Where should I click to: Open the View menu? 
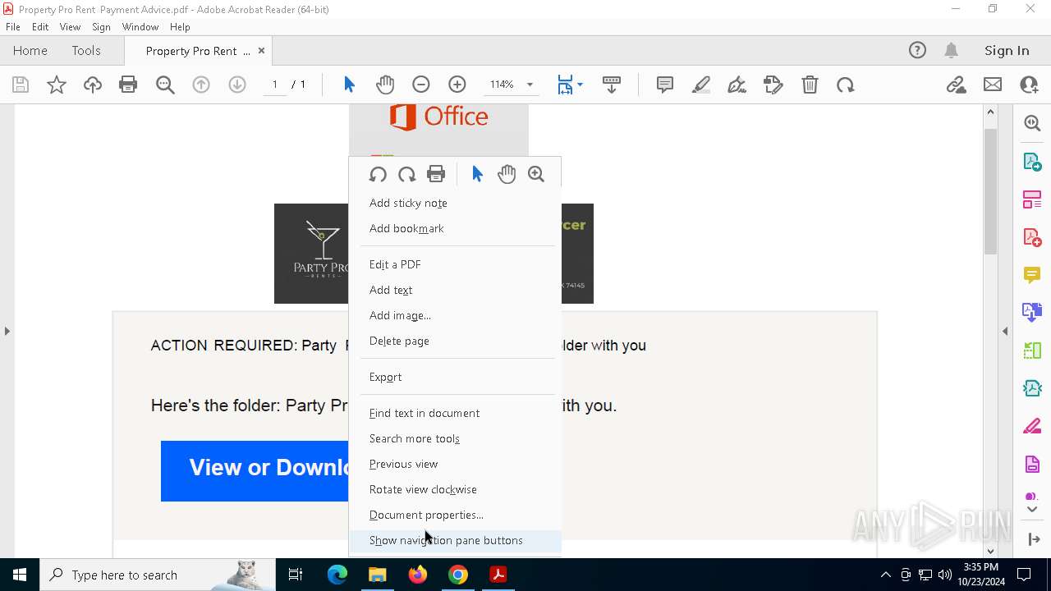[x=71, y=27]
